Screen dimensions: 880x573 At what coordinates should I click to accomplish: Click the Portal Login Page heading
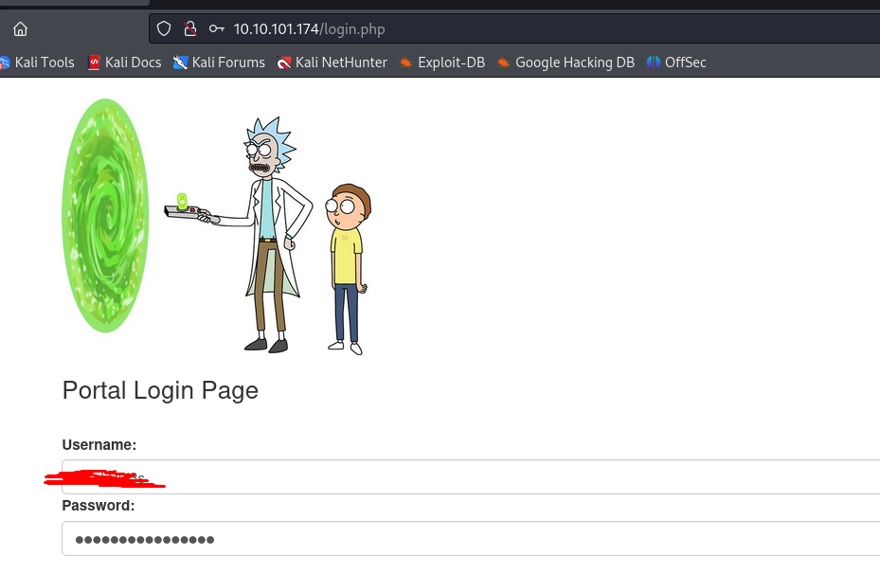point(160,390)
